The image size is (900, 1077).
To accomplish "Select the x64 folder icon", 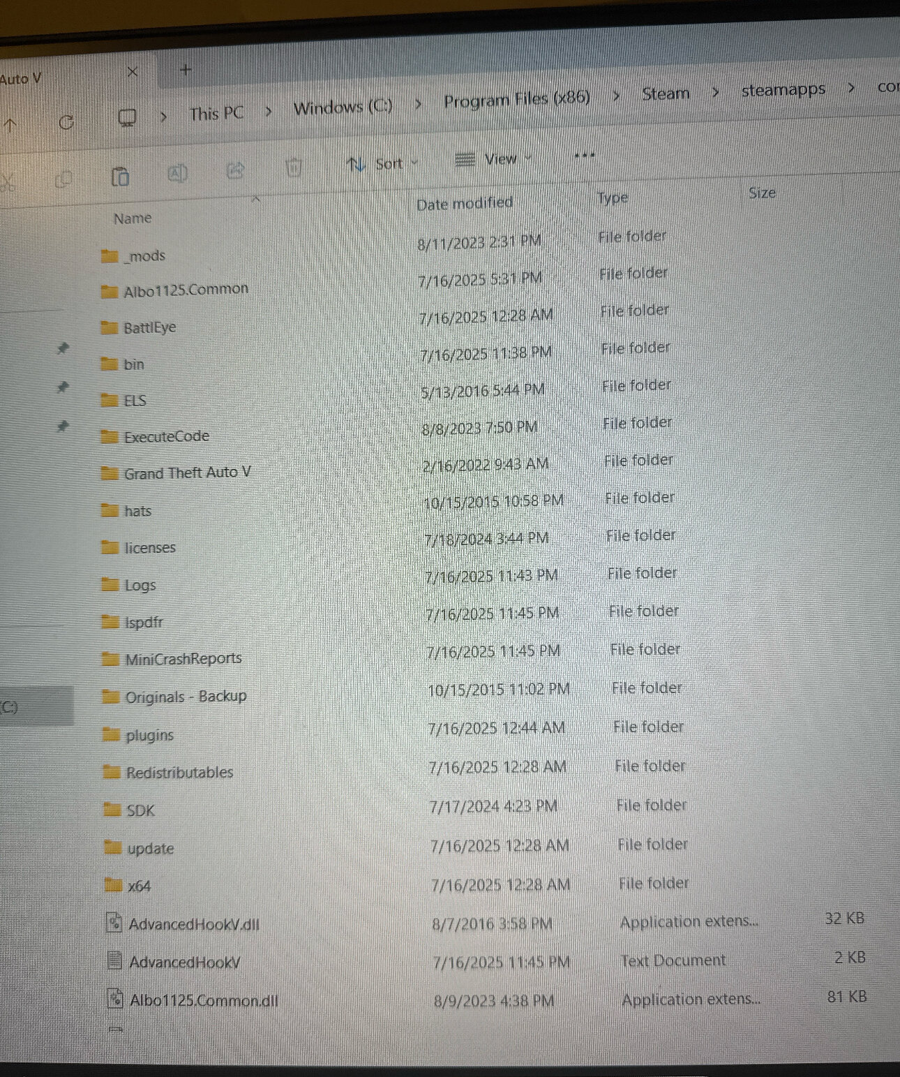I will [x=113, y=885].
